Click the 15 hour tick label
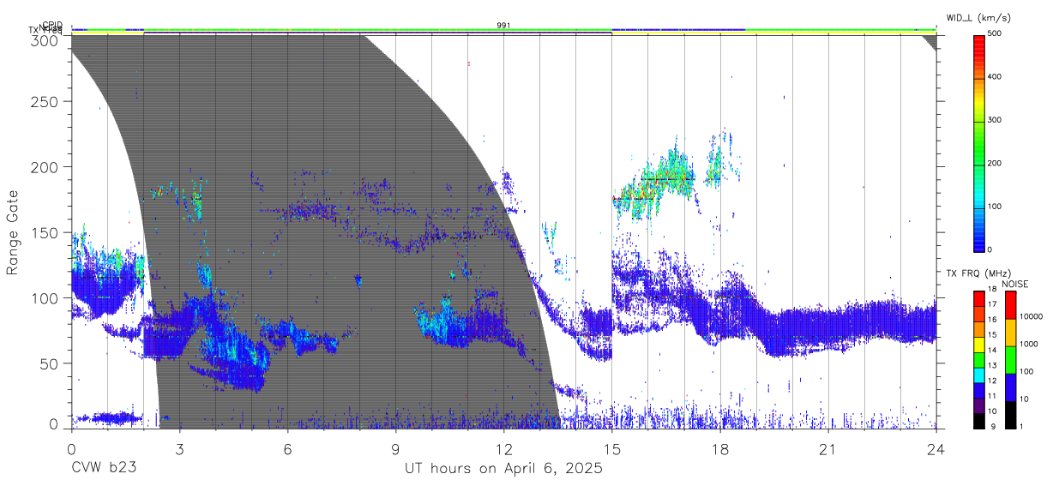 point(612,448)
